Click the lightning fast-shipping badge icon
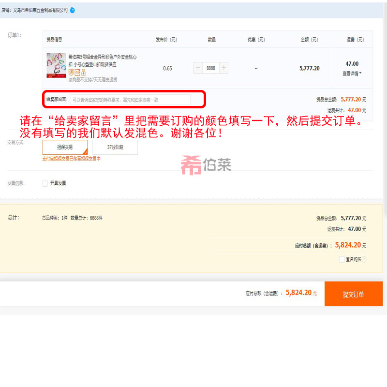Screen dimensions: 387x387 click(83, 72)
